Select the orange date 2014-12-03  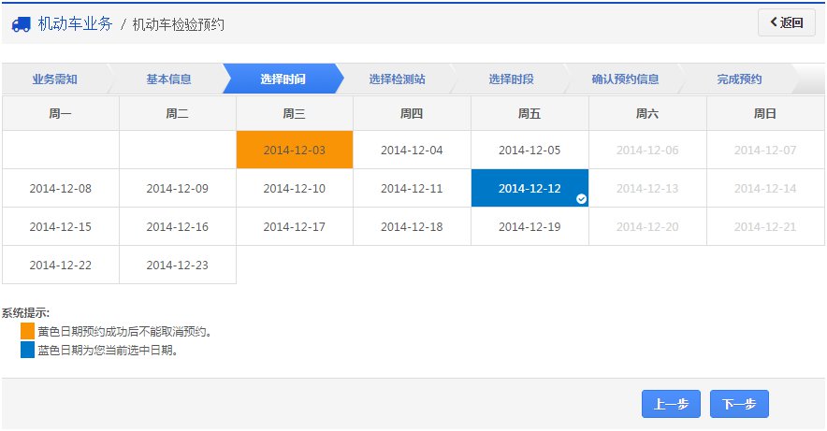coord(295,151)
